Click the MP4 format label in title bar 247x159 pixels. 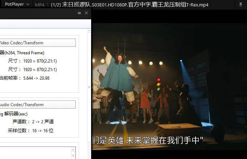click(40, 5)
